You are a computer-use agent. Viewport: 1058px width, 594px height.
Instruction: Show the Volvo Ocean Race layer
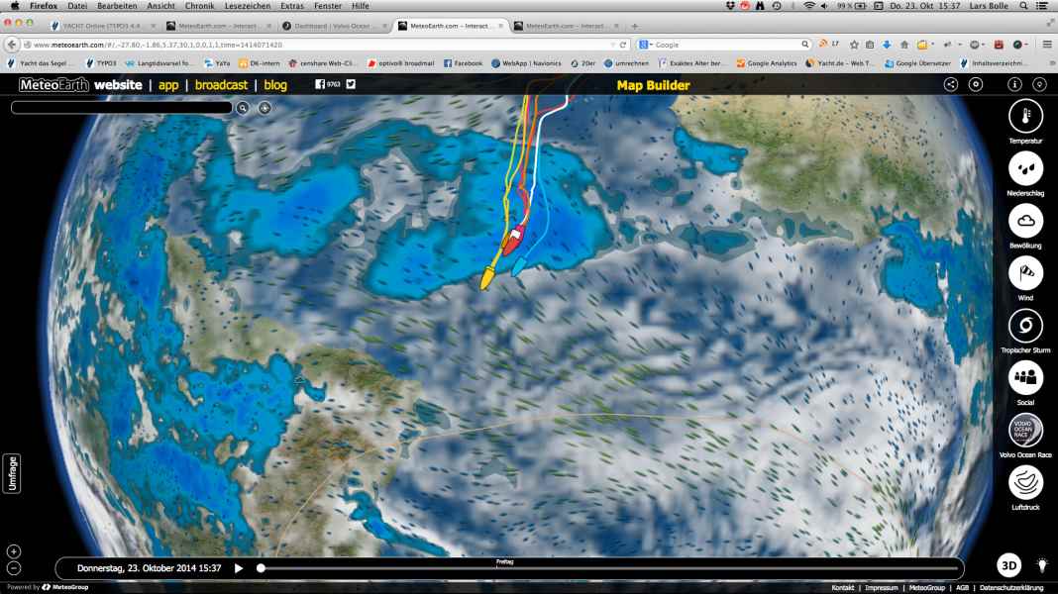(1025, 431)
